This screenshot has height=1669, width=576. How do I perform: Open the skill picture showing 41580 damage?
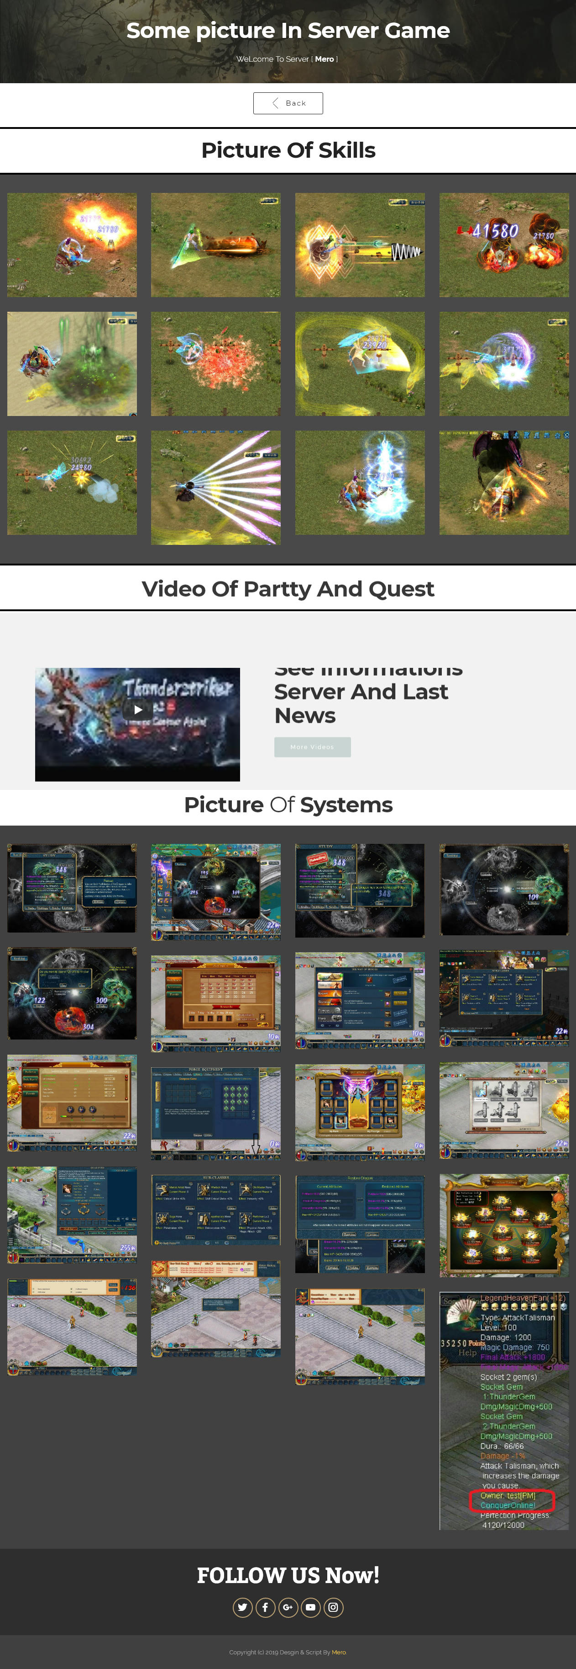click(x=503, y=244)
